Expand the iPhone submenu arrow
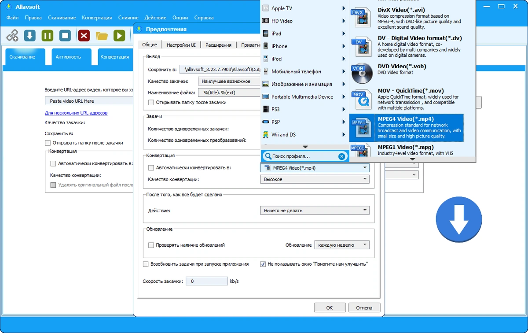Screen dimensions: 528x333 pos(343,46)
